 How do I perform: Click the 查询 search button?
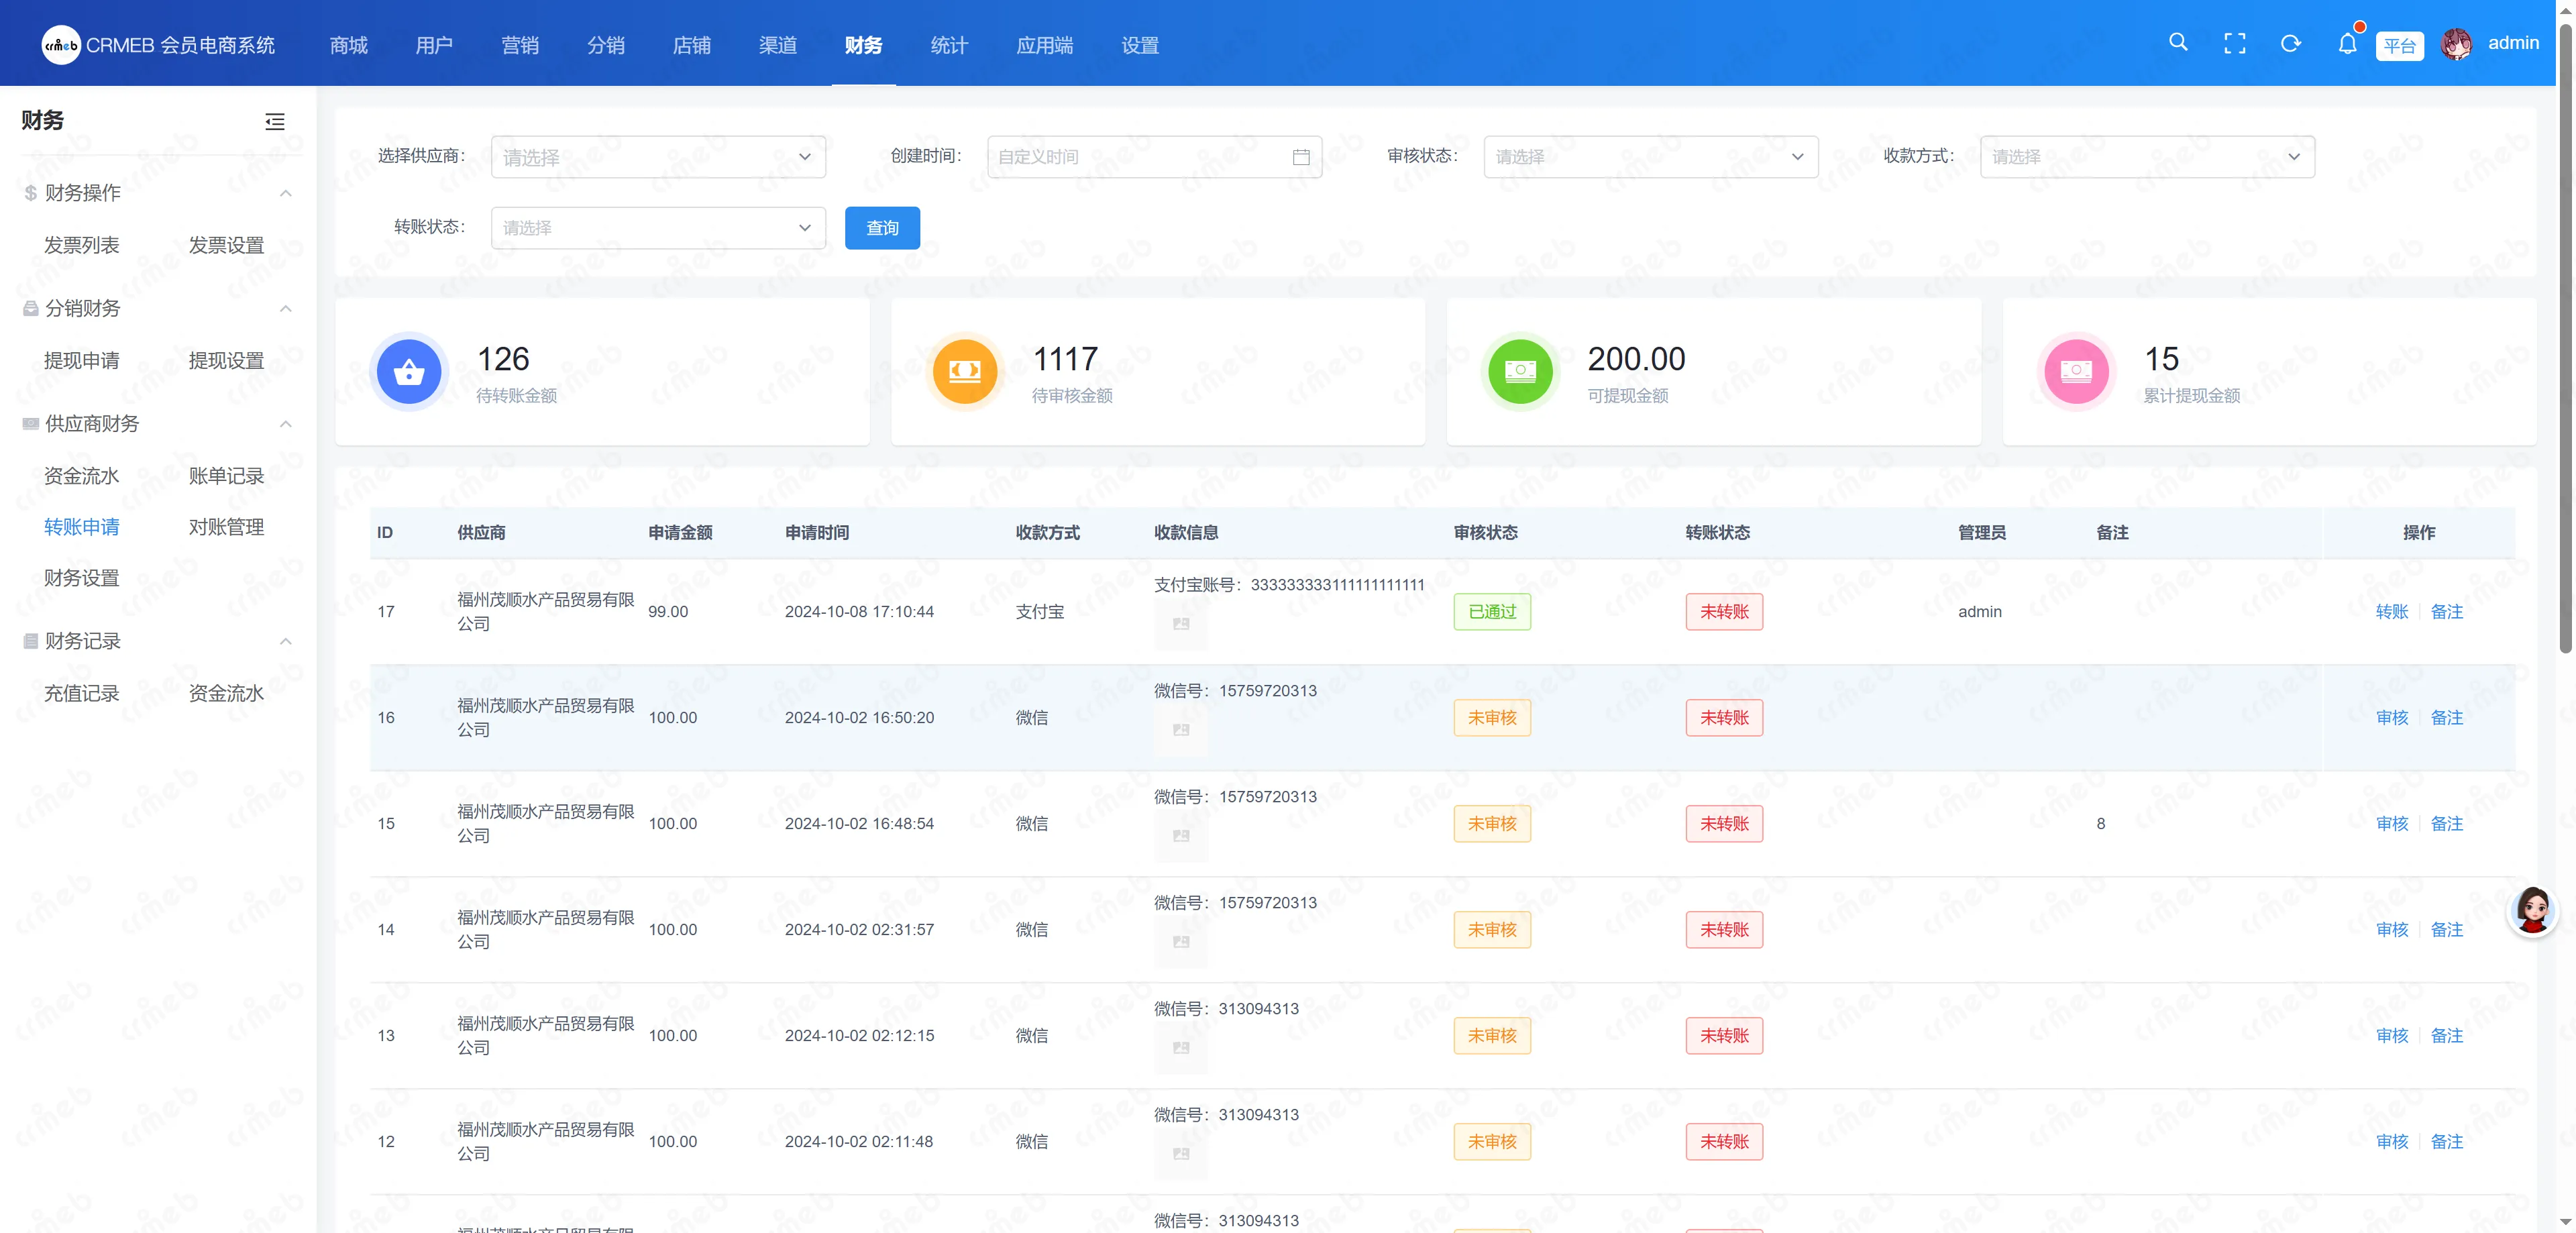click(882, 228)
